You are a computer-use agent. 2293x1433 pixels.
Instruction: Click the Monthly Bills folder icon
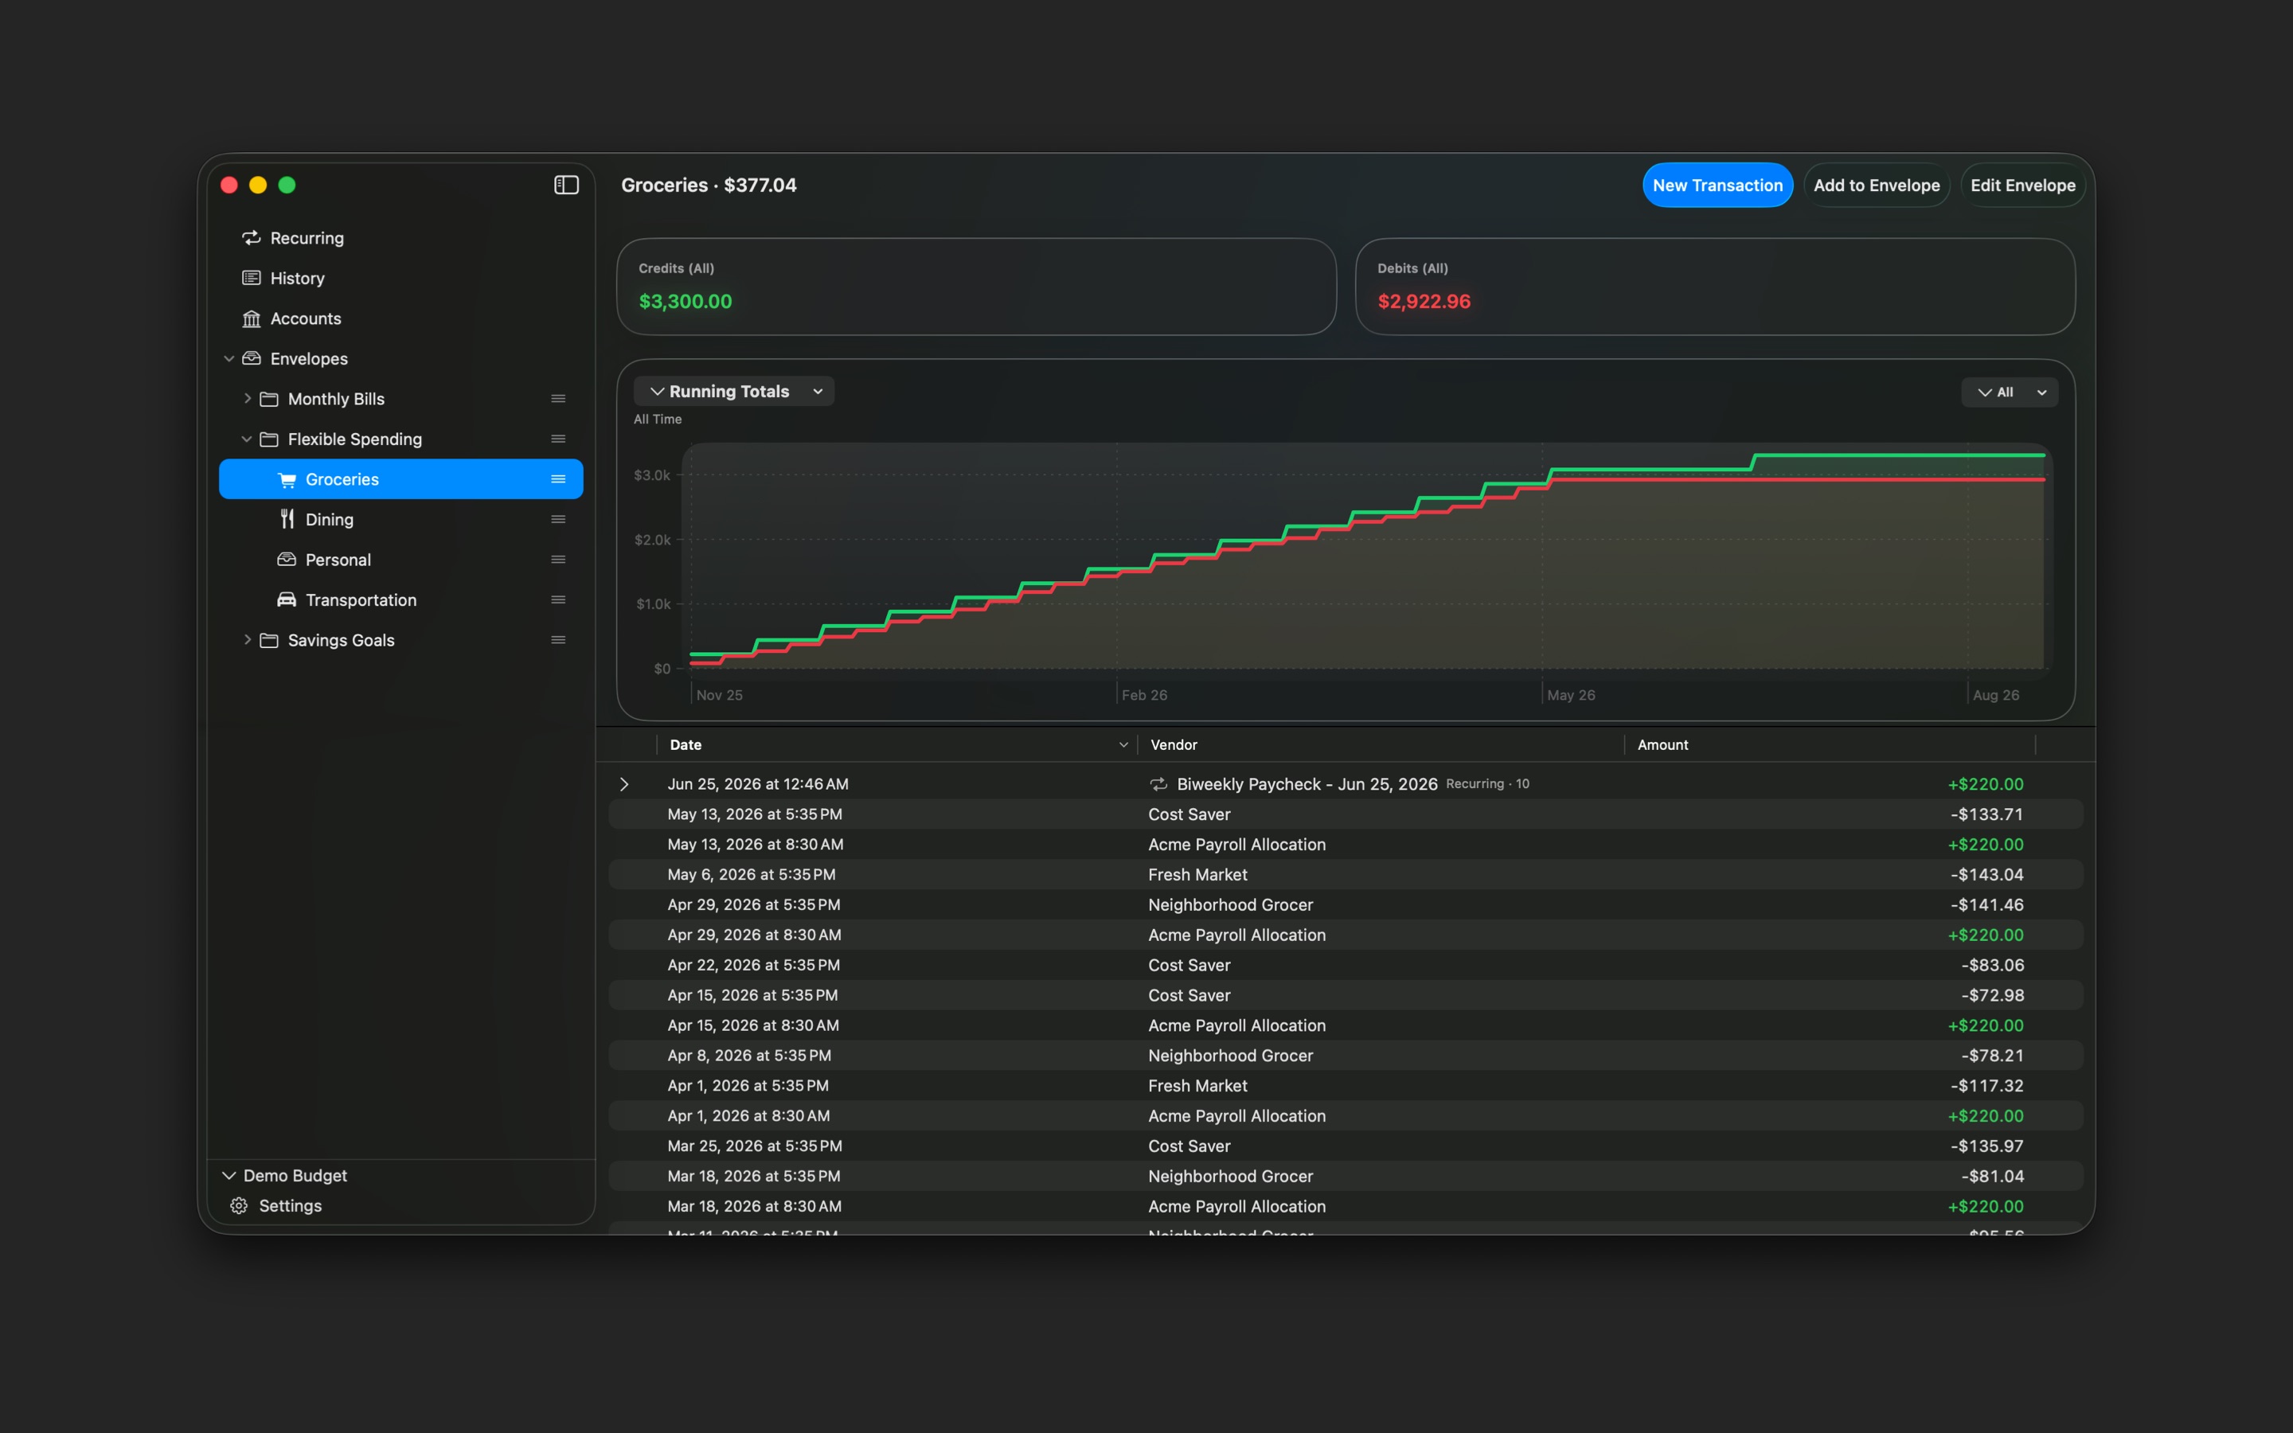coord(269,399)
